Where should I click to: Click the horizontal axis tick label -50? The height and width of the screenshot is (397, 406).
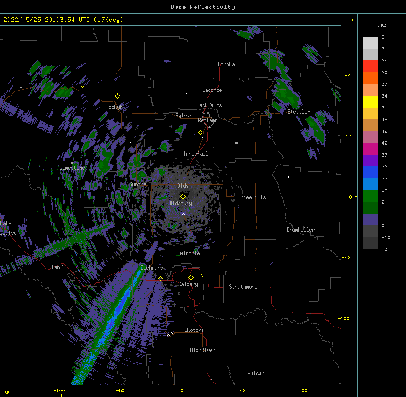click(x=120, y=390)
